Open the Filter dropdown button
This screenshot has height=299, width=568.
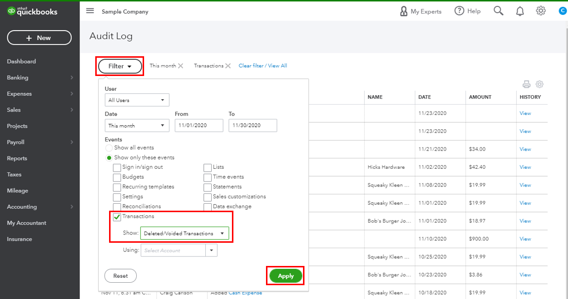pyautogui.click(x=120, y=66)
